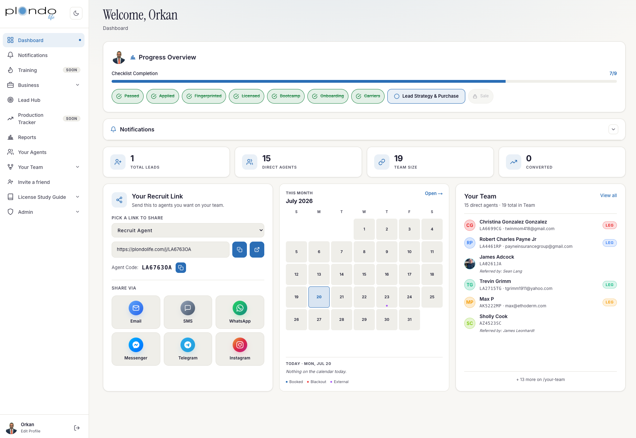Click the Fingerprinted checklist step
Screen dimensions: 636x438
[204, 96]
